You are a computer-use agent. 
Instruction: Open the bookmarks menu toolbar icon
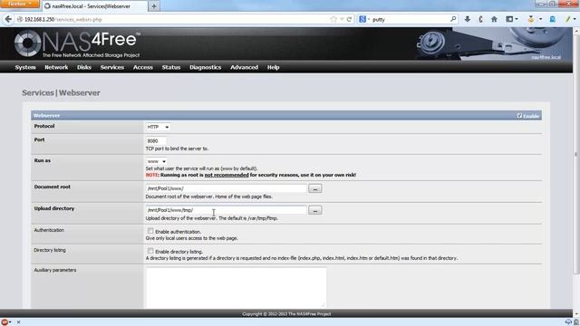click(x=511, y=19)
